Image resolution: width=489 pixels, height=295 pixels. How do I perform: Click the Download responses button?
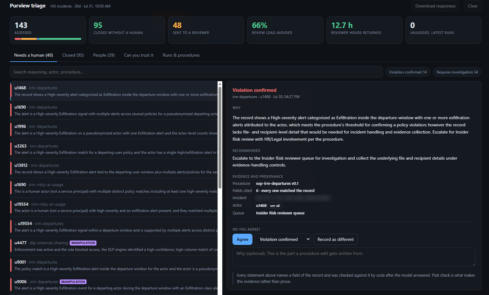click(x=435, y=6)
